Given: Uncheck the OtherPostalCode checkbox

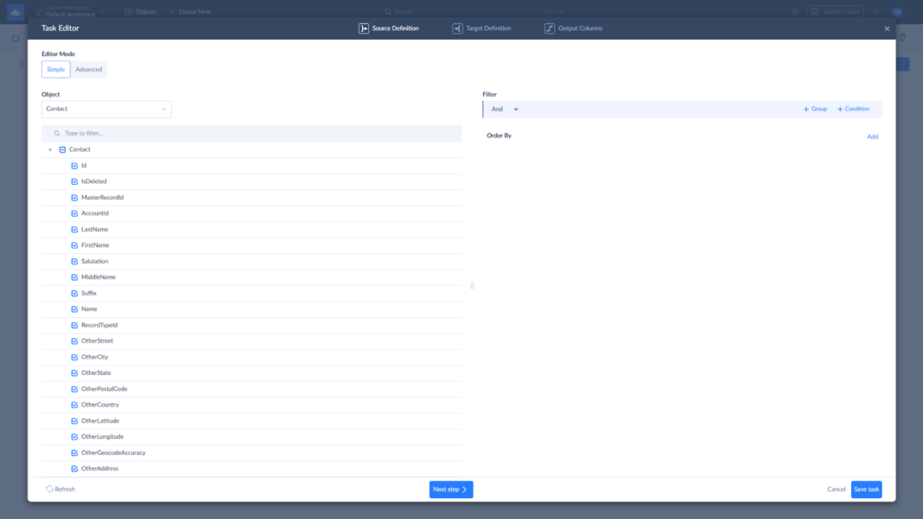Looking at the screenshot, I should 74,389.
